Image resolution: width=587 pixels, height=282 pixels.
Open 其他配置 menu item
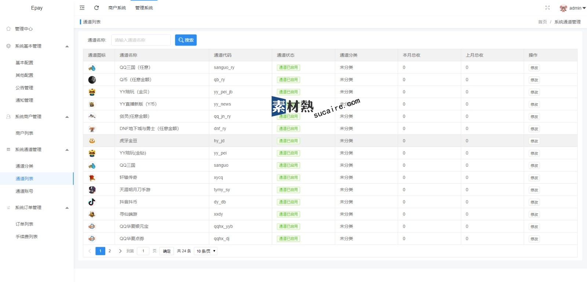coord(24,75)
